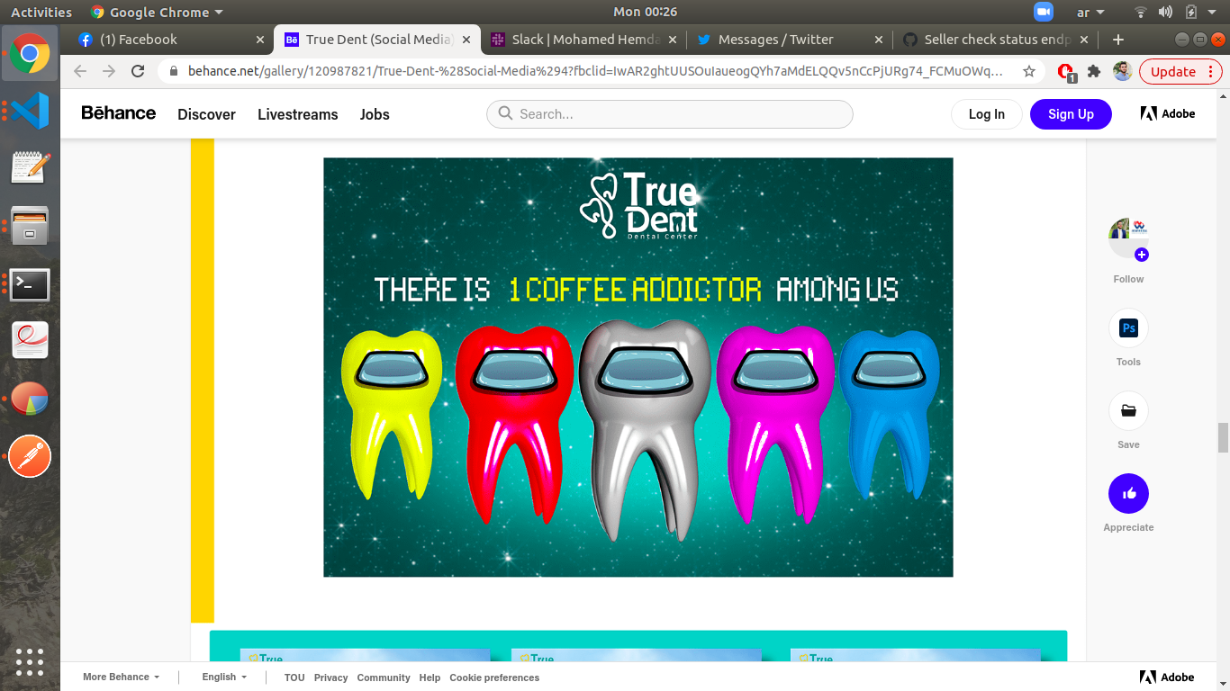Open Terminal from the dock
Viewport: 1230px width, 691px height.
(x=30, y=284)
